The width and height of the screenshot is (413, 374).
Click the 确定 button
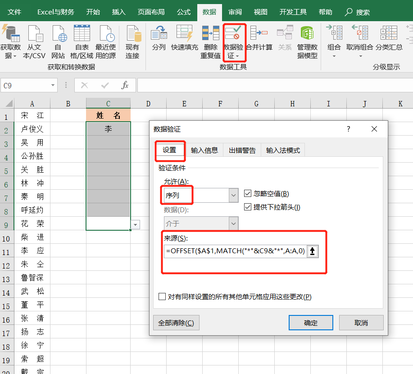(x=311, y=323)
